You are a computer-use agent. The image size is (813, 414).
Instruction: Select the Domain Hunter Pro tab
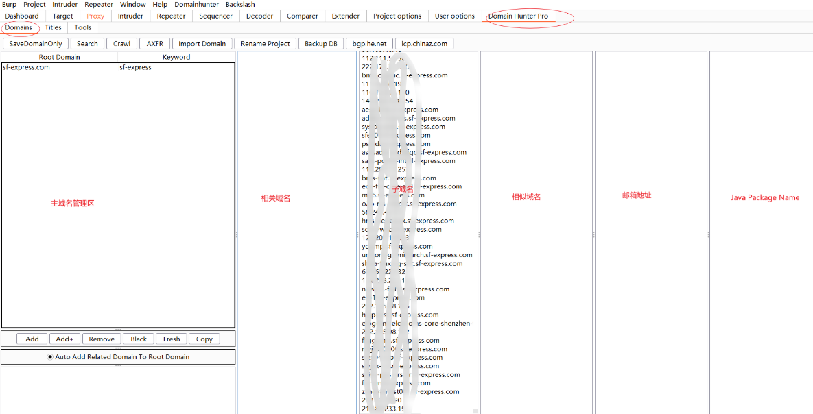(518, 16)
